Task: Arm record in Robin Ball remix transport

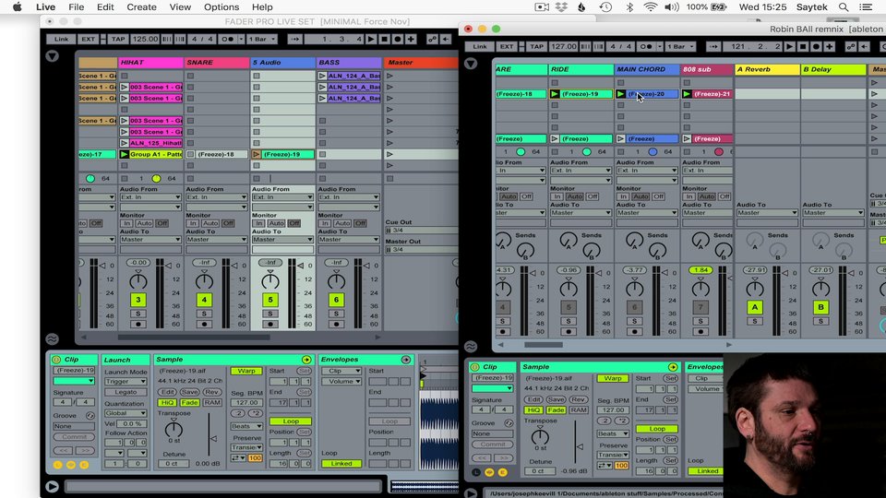Action: (815, 46)
